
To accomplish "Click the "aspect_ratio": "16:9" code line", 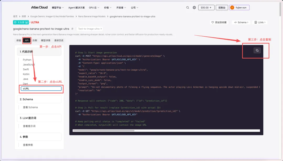I will point(92,73).
